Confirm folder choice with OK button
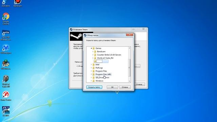Image resolution: width=217 pixels, height=122 pixels. pyautogui.click(x=112, y=87)
